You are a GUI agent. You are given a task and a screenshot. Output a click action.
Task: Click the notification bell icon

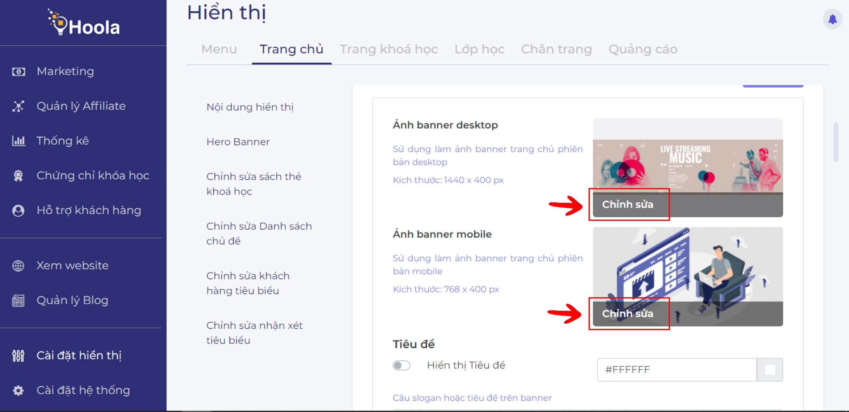tap(832, 19)
